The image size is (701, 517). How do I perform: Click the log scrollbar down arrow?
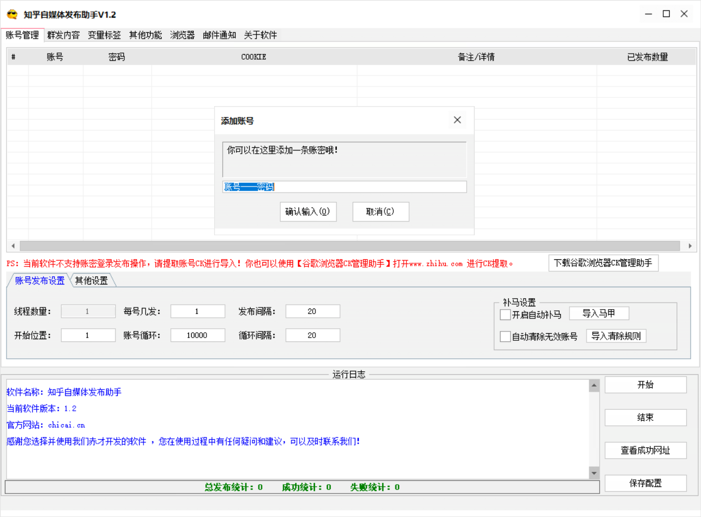point(594,473)
